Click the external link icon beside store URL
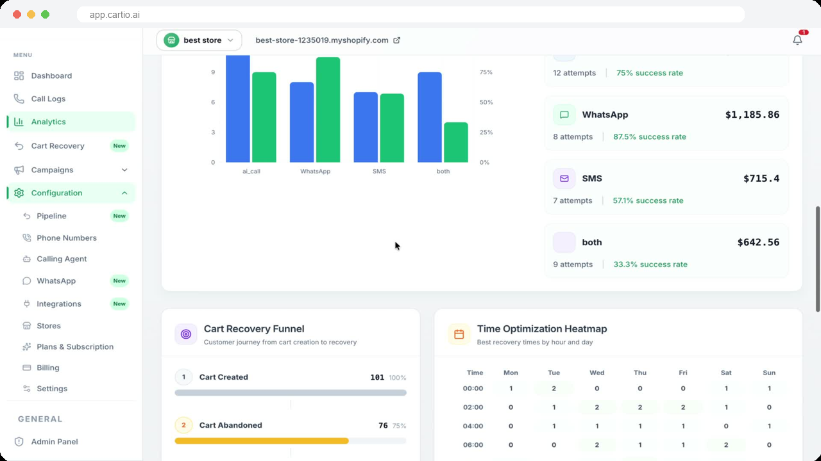 [396, 40]
